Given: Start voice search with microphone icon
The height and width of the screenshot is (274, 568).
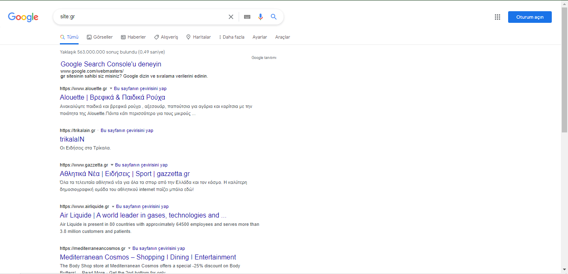Looking at the screenshot, I should pyautogui.click(x=260, y=17).
